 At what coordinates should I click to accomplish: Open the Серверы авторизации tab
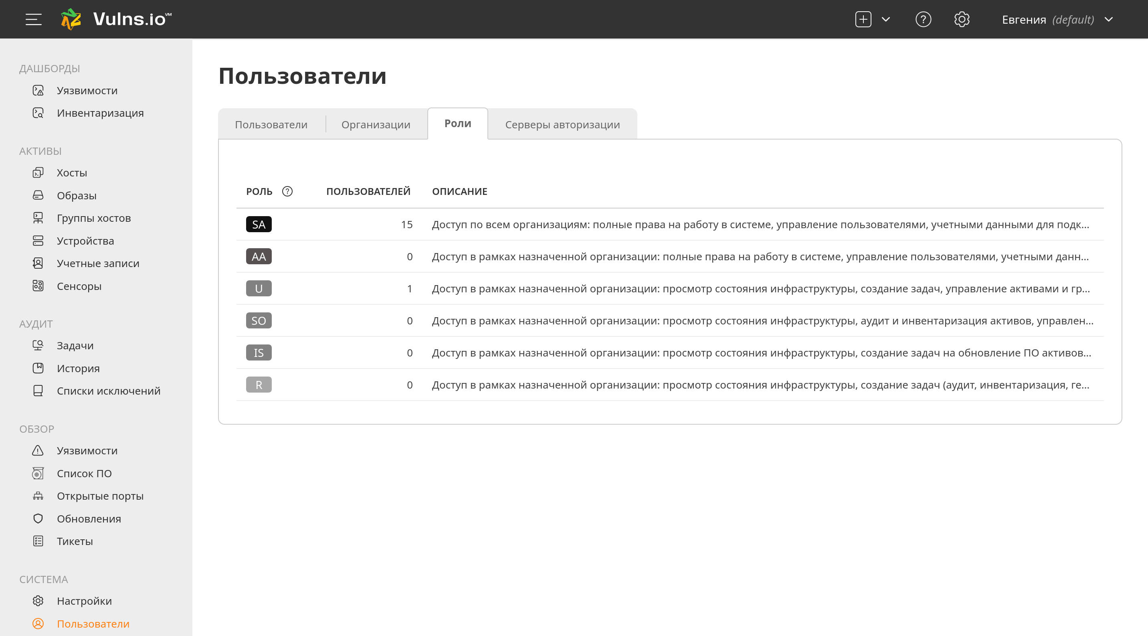(x=562, y=124)
